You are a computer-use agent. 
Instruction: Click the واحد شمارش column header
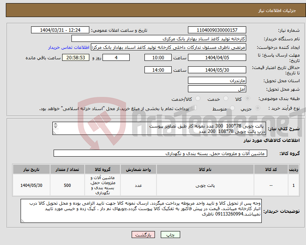(138, 169)
